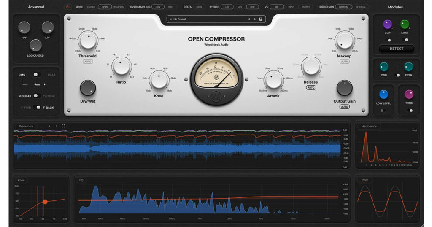The height and width of the screenshot is (227, 432).
Task: Toggle the stereo Link button
Action: pyautogui.click(x=252, y=7)
